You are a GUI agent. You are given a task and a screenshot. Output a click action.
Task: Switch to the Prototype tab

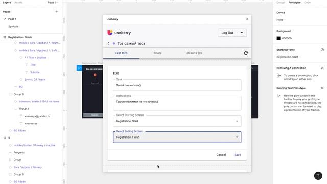tap(294, 2)
